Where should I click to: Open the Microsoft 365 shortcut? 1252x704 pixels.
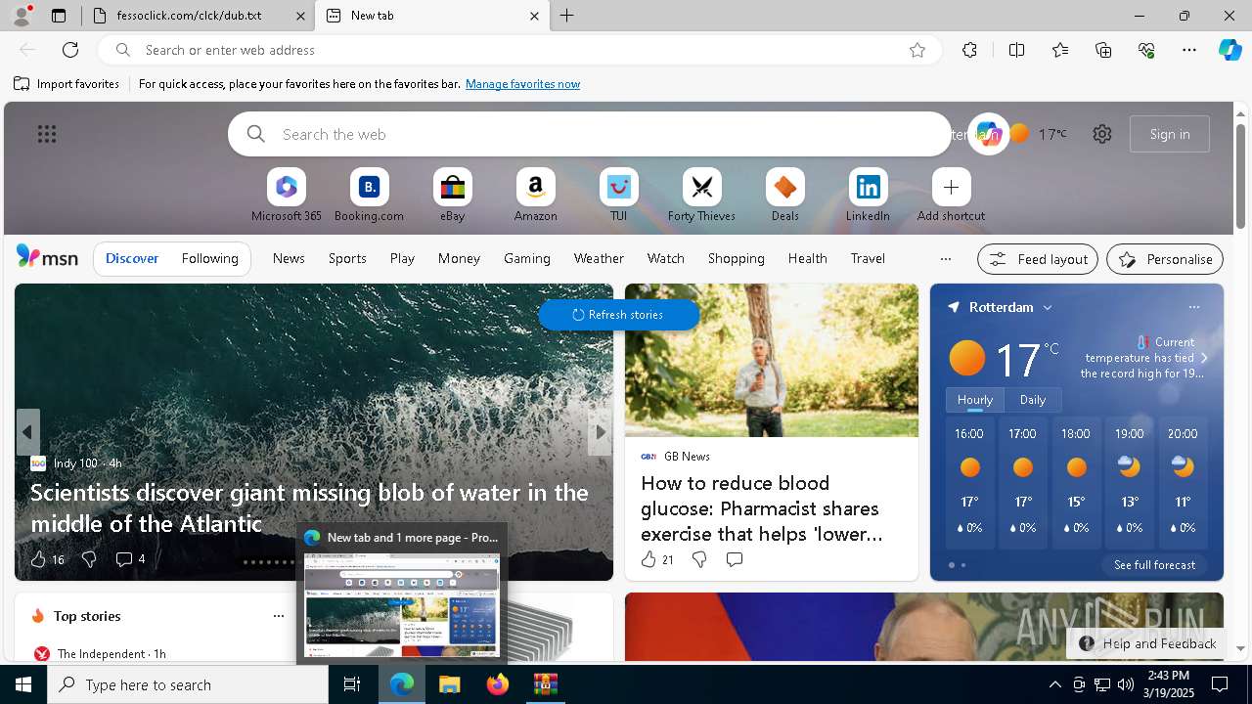[x=286, y=196]
